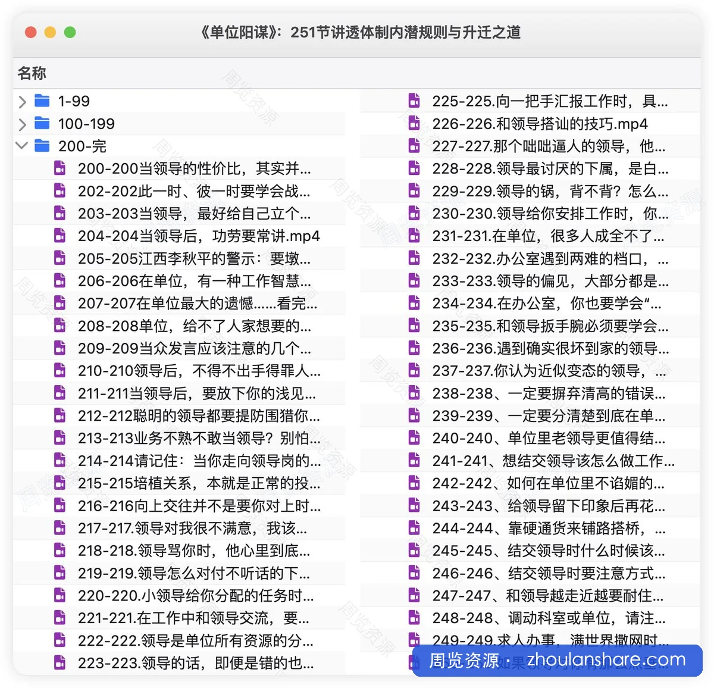Collapse the 200-完 folder
Image resolution: width=714 pixels, height=688 pixels.
[x=22, y=146]
